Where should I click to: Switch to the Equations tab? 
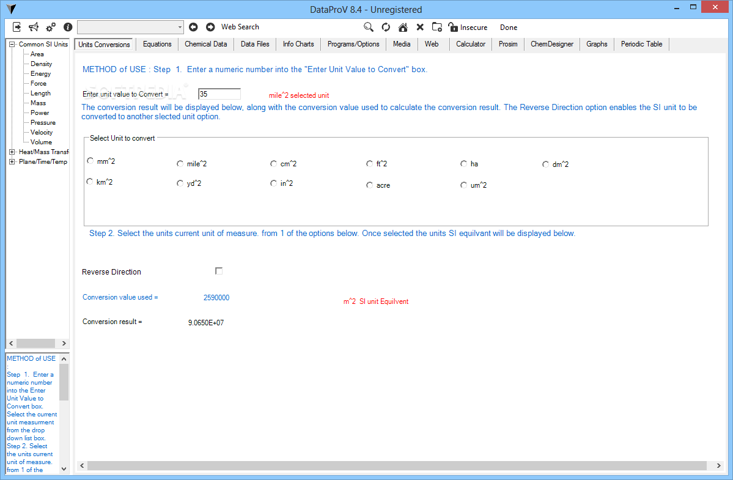(157, 44)
